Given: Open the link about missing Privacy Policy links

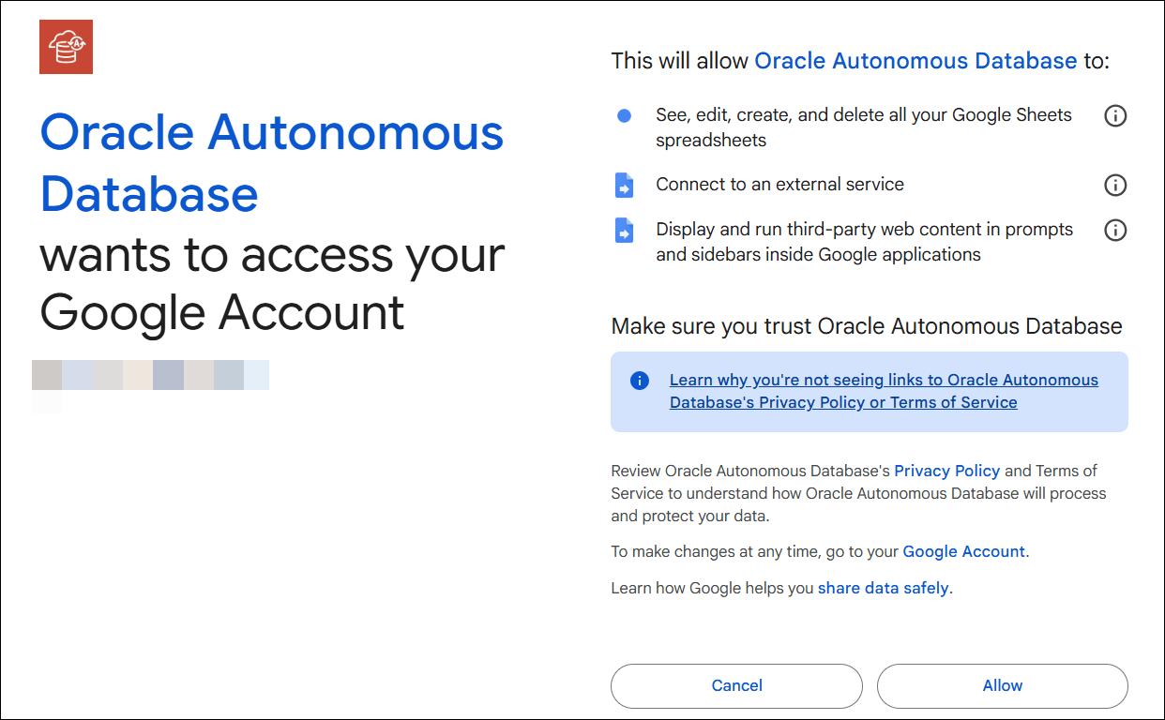Looking at the screenshot, I should coord(884,390).
